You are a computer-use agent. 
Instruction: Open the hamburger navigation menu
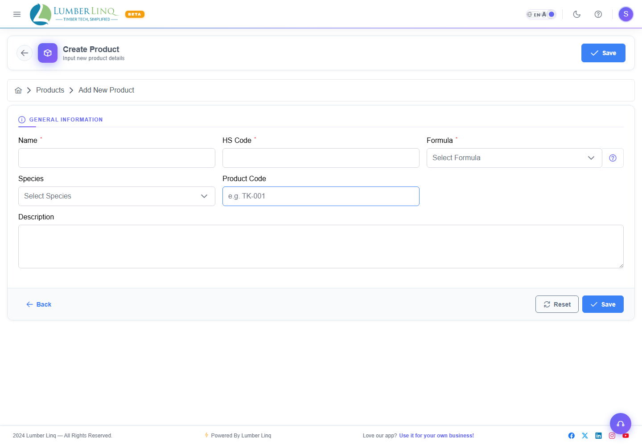coord(17,14)
